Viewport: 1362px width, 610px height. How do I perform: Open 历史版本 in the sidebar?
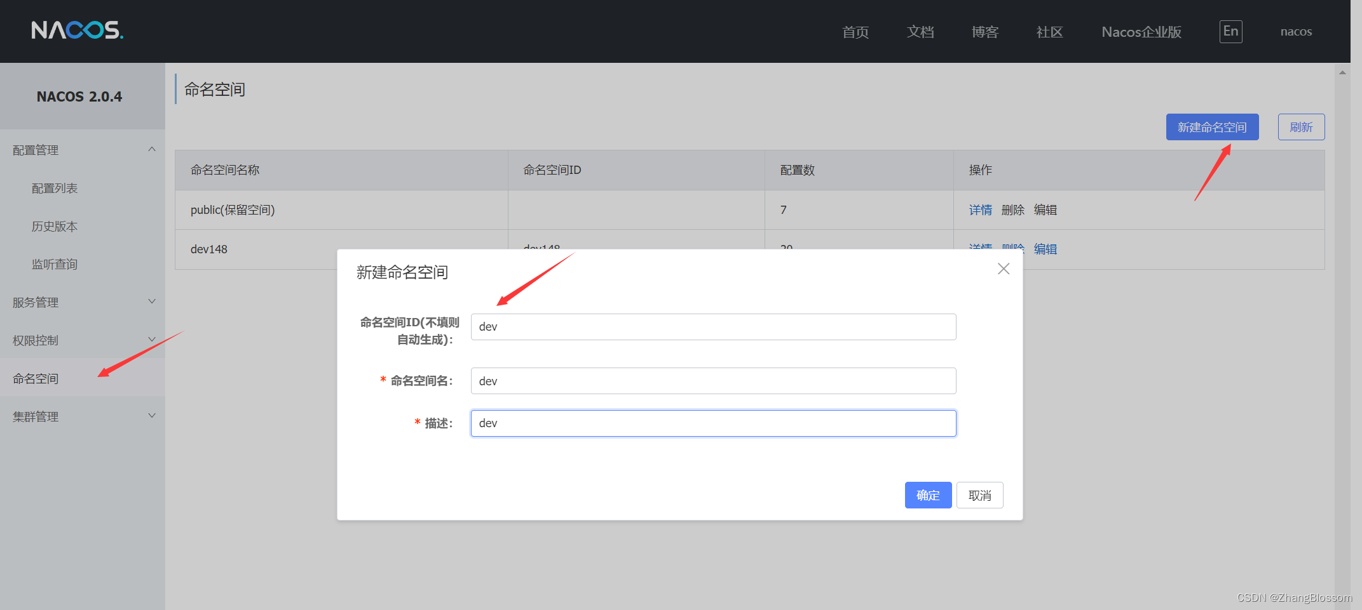55,227
